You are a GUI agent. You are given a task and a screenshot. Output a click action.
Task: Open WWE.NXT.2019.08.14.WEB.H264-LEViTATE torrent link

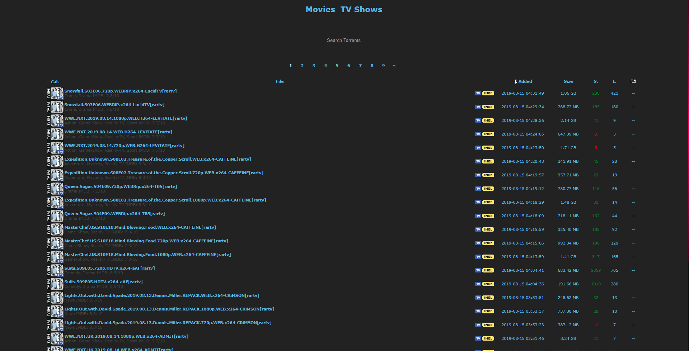point(118,132)
